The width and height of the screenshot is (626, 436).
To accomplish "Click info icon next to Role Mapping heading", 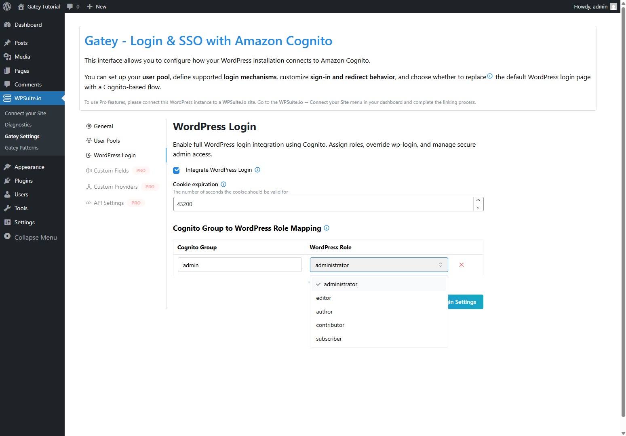I will click(327, 228).
